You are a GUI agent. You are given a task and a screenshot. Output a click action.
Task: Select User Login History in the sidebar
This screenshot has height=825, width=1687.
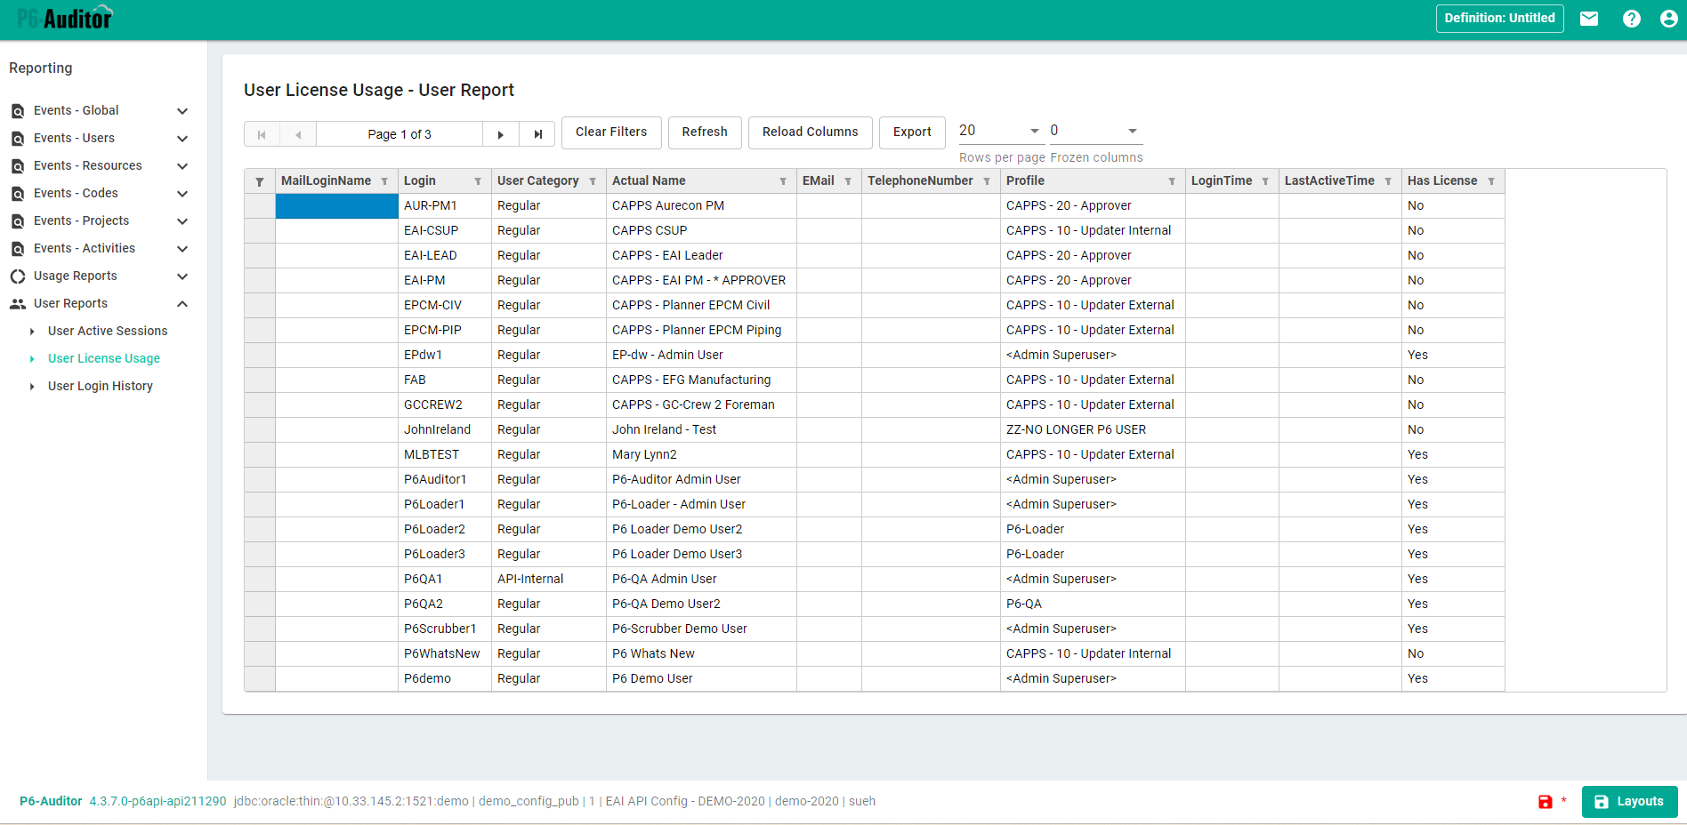click(x=100, y=385)
